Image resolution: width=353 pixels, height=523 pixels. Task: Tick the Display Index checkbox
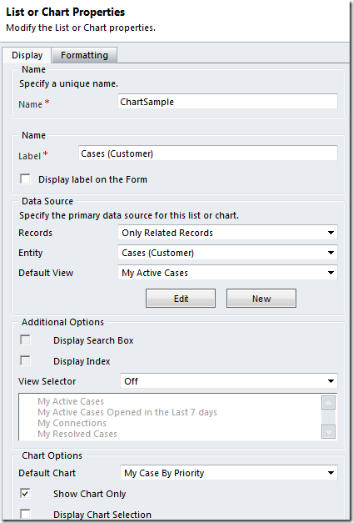pyautogui.click(x=25, y=360)
